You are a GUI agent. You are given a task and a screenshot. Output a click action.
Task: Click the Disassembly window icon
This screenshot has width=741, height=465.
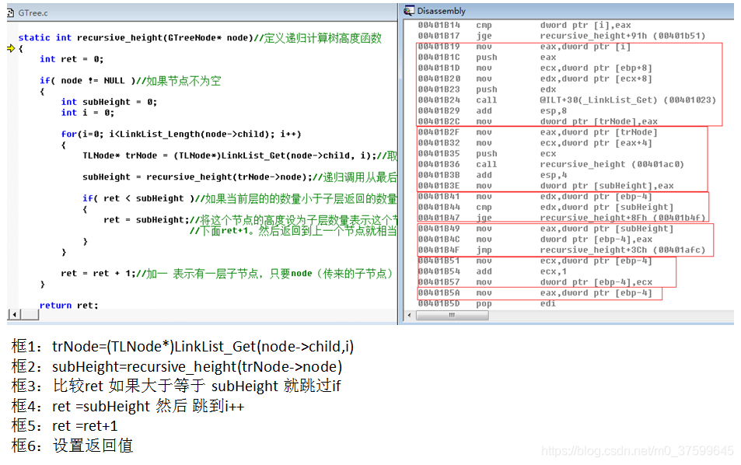409,10
